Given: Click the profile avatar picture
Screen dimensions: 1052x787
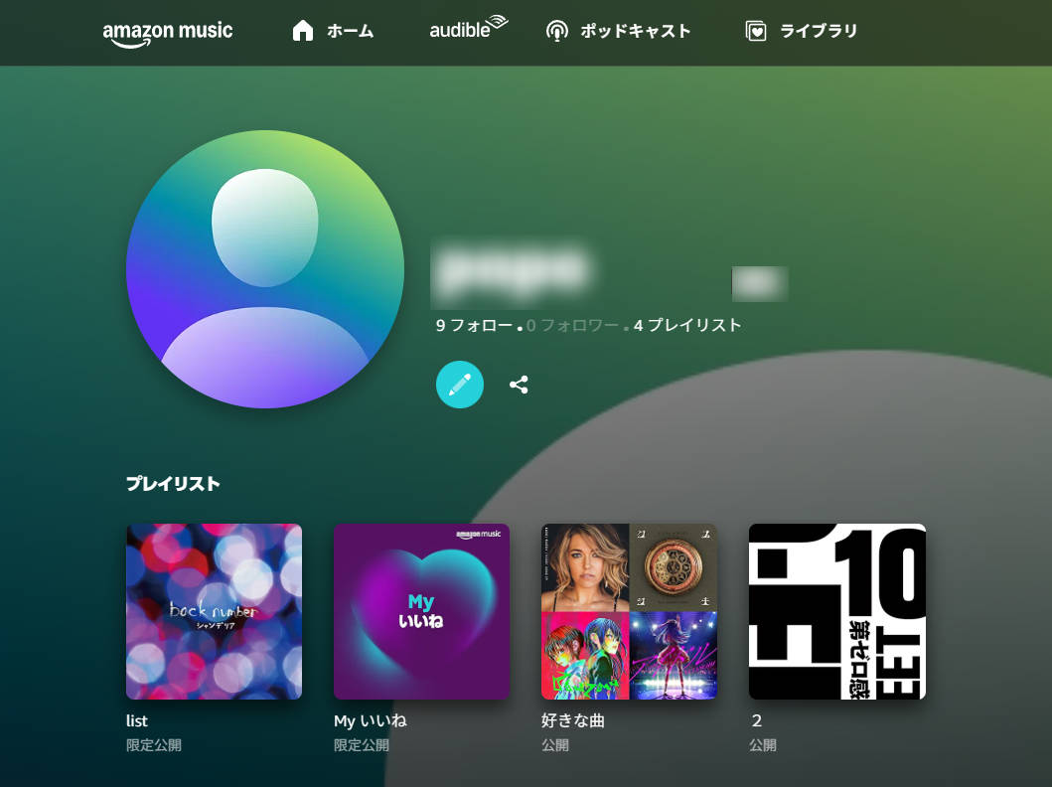Looking at the screenshot, I should 265,269.
